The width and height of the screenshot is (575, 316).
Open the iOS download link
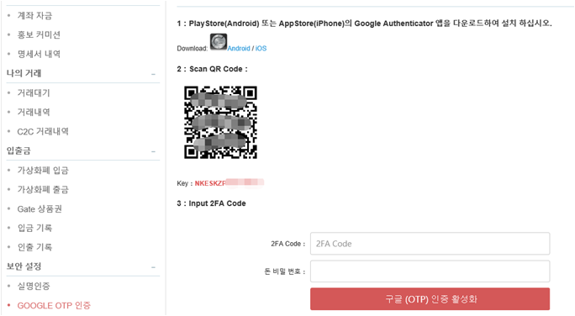coord(261,49)
